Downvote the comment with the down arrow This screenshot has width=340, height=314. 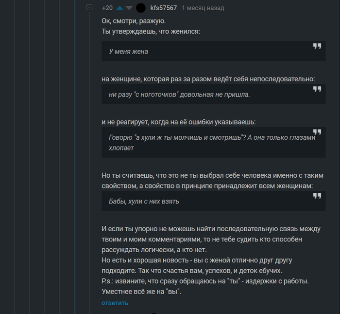[x=129, y=8]
